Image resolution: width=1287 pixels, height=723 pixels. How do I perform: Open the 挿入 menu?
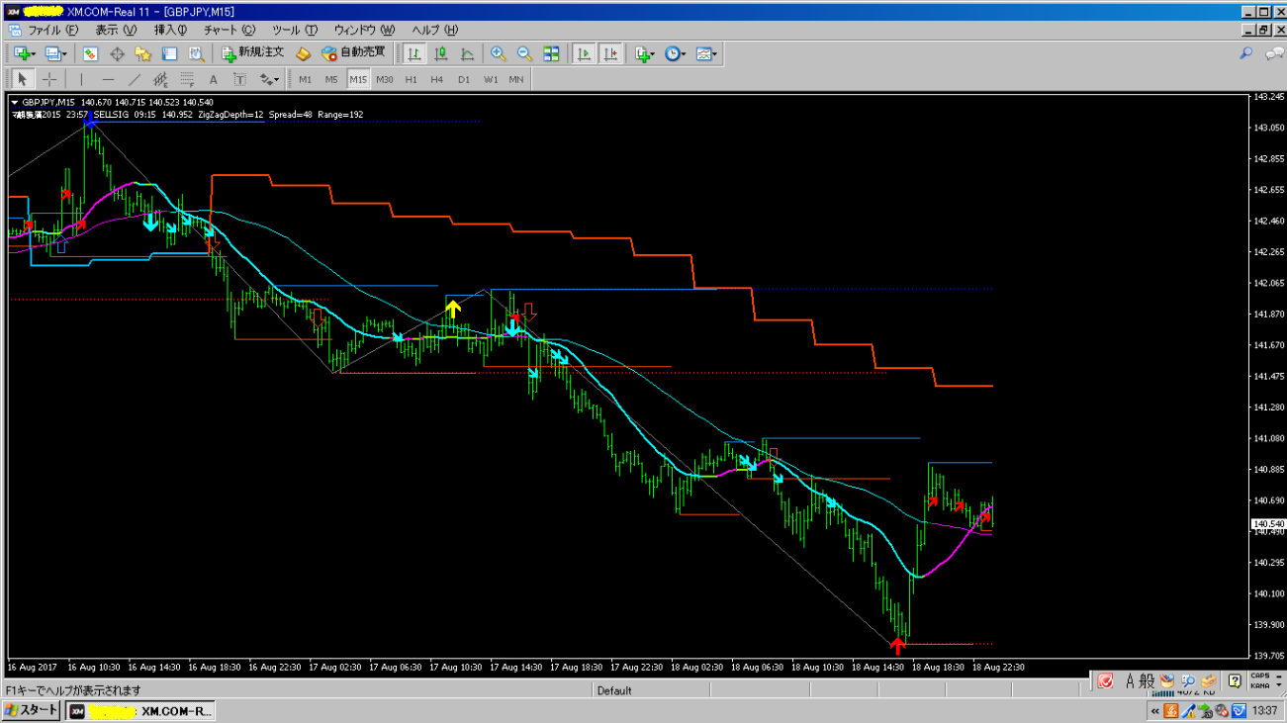170,30
